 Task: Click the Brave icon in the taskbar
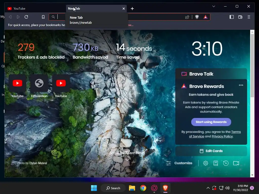[165, 188]
